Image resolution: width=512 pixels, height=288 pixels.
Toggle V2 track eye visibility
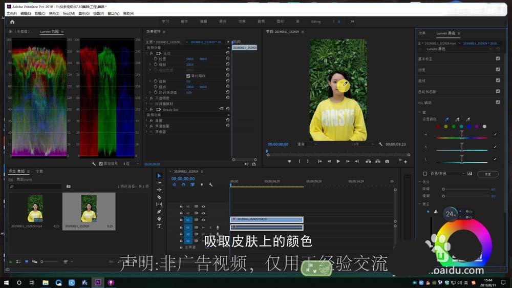tap(203, 213)
